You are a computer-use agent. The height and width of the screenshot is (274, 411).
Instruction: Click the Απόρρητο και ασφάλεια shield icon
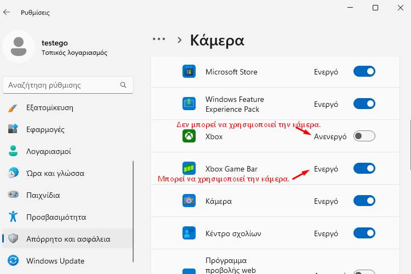coord(13,238)
